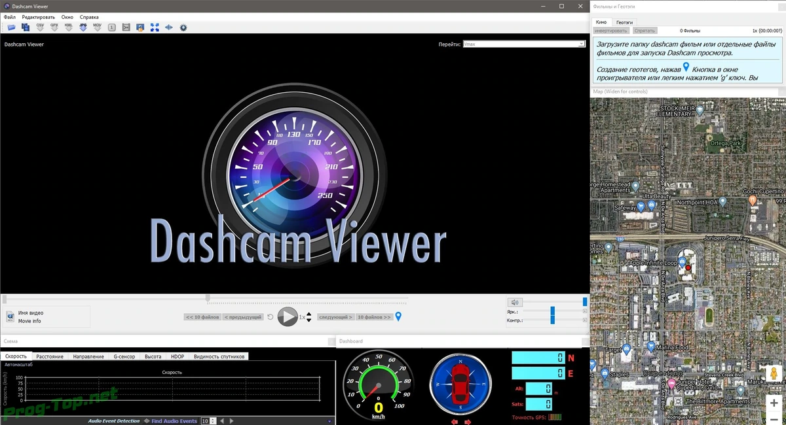This screenshot has width=786, height=425.
Task: Open the Файл menu
Action: [x=10, y=16]
